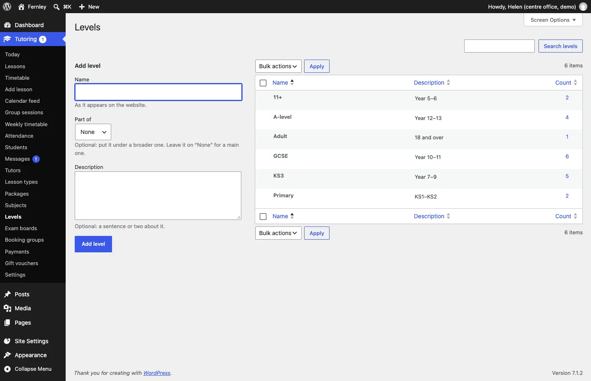Click the Posts pin icon

coord(7,294)
